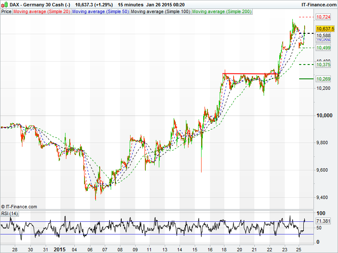Viewport: 338px width, 253px height.
Task: Click the 15 minutes timeframe text
Action: (131, 4)
